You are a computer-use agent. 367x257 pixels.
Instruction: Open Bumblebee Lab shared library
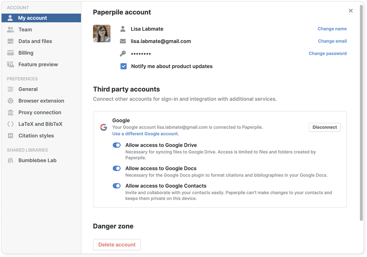(37, 160)
